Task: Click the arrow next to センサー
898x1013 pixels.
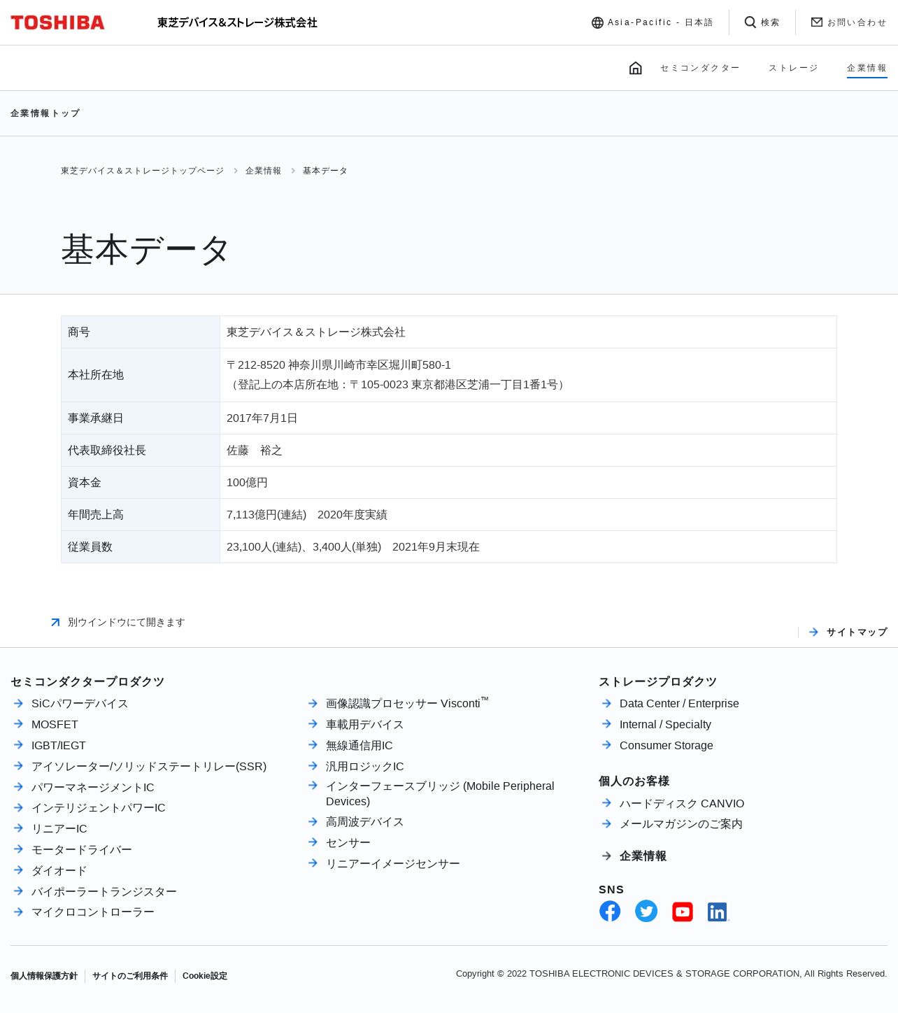Action: pyautogui.click(x=313, y=842)
